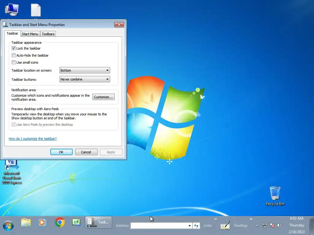Click the Customize... button

point(103,97)
